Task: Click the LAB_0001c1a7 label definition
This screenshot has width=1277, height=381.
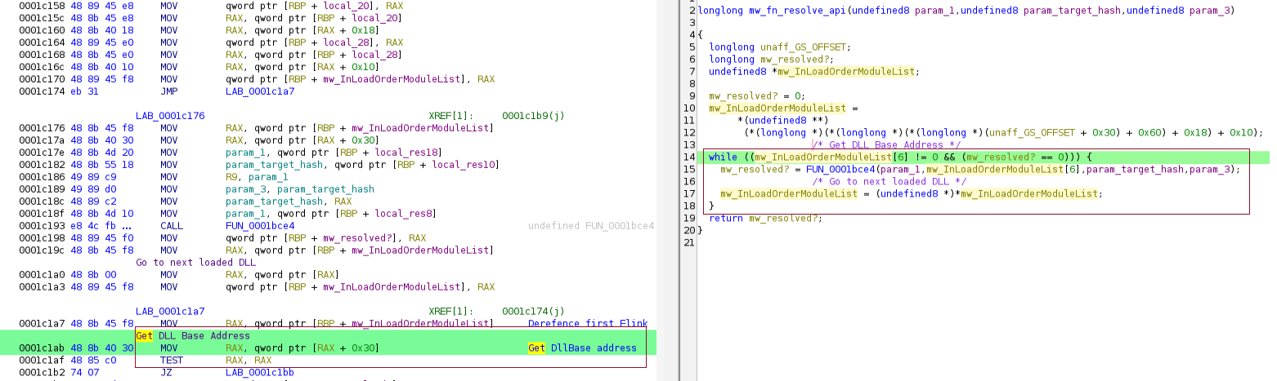Action: click(x=170, y=311)
